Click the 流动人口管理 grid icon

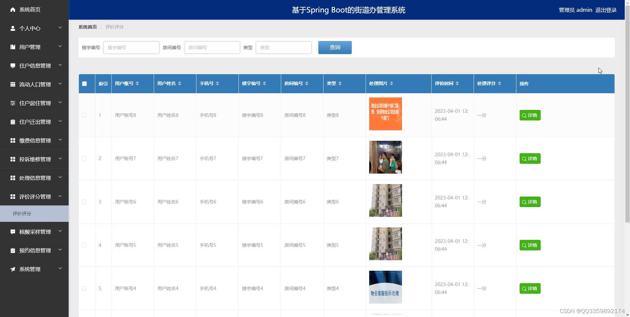click(x=13, y=84)
